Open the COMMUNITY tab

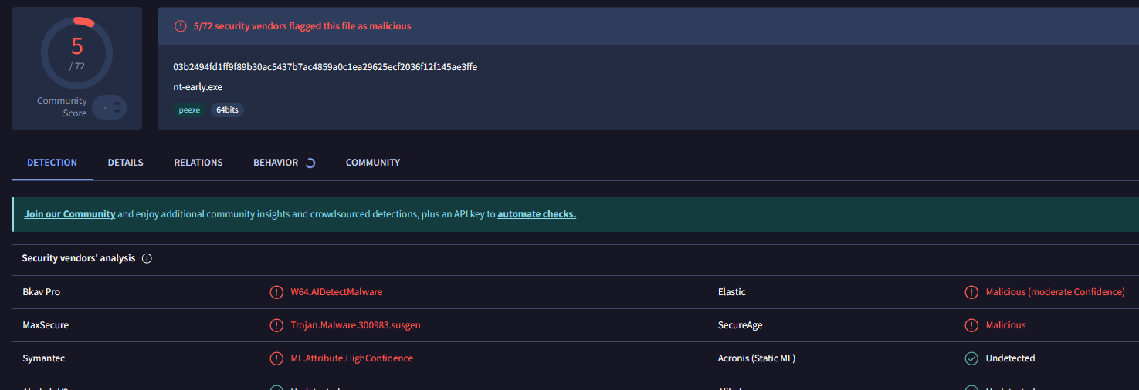click(x=372, y=163)
